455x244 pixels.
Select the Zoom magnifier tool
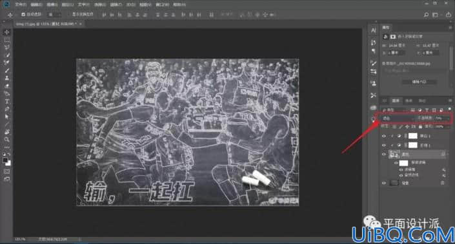(7, 140)
